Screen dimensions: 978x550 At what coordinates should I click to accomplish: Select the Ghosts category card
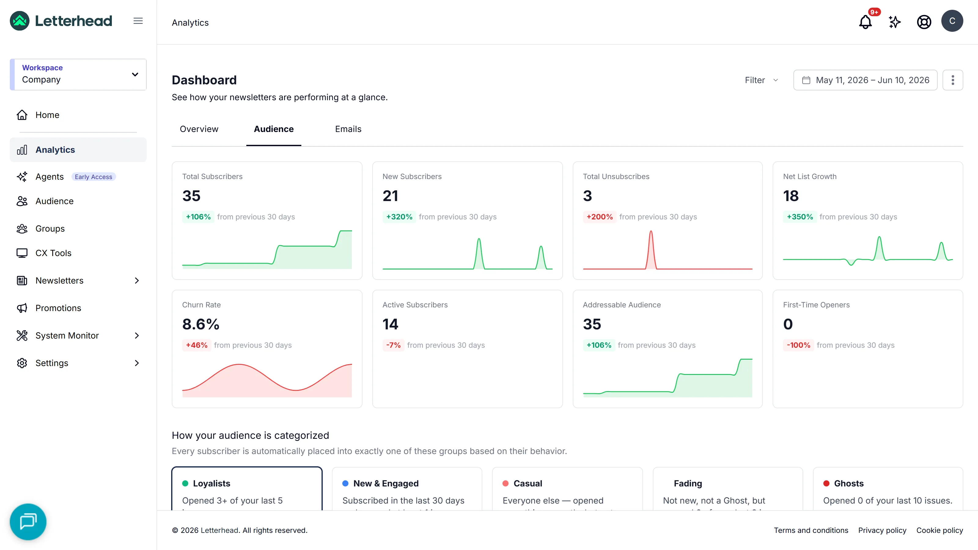pyautogui.click(x=888, y=489)
